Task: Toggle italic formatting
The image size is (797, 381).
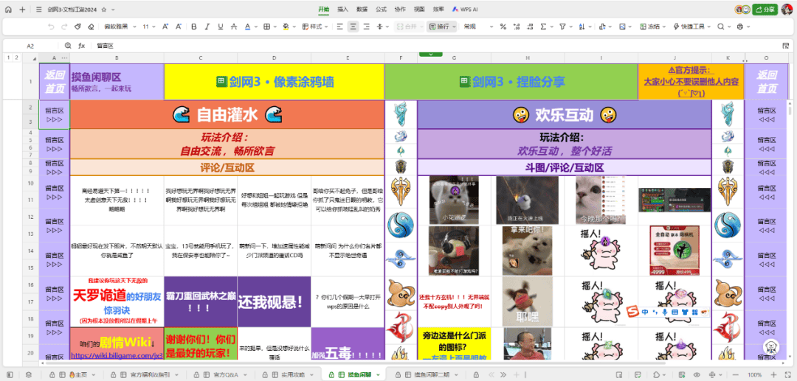Action: 207,27
